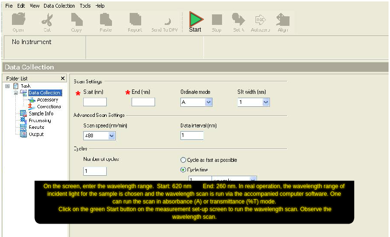Click the Open folder toolbar icon

pos(18,20)
